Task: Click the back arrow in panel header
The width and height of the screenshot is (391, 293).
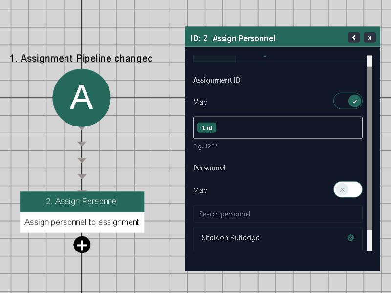Action: click(x=353, y=38)
